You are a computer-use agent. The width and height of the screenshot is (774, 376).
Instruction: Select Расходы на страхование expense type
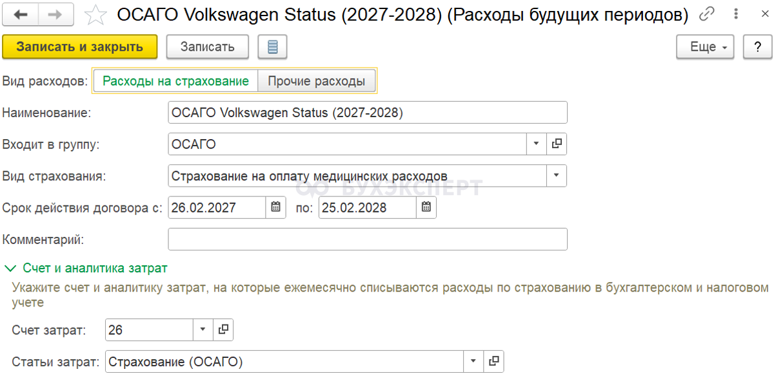pos(175,81)
